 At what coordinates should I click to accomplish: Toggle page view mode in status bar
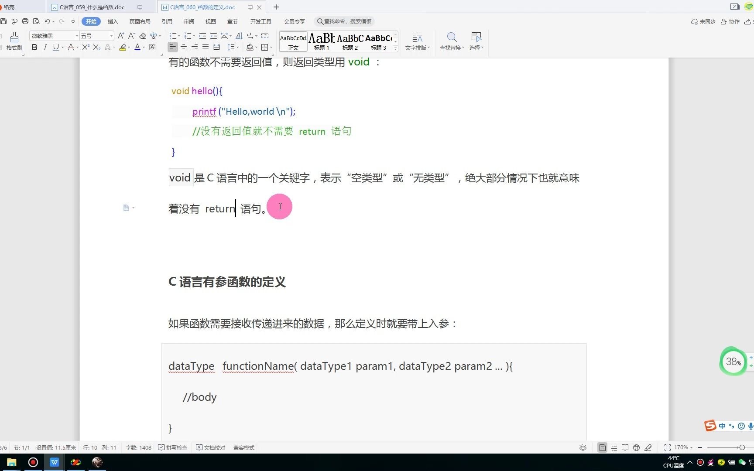pos(602,447)
